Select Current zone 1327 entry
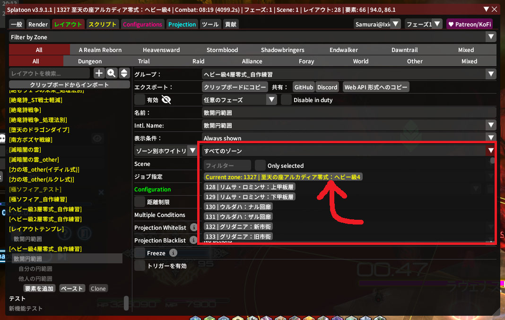This screenshot has height=320, width=505. pyautogui.click(x=283, y=177)
